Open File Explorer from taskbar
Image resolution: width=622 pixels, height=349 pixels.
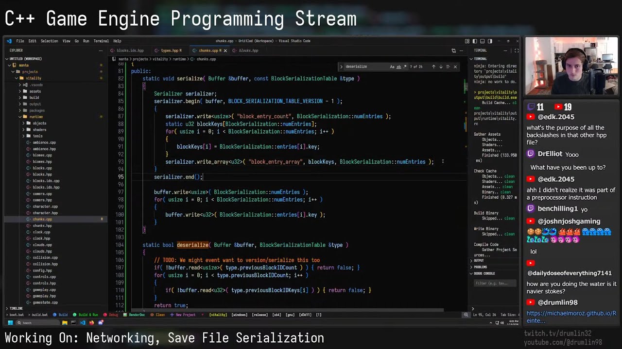[x=65, y=322]
